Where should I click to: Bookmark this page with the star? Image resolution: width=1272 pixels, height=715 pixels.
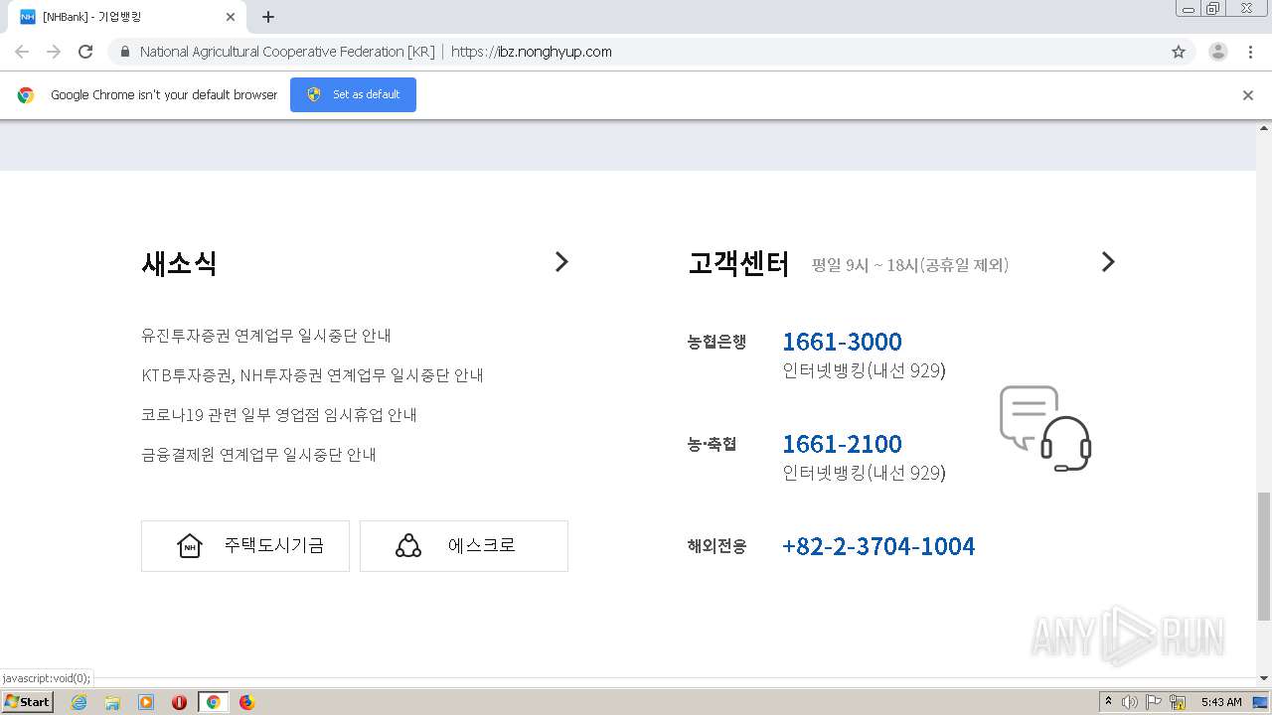pos(1179,52)
